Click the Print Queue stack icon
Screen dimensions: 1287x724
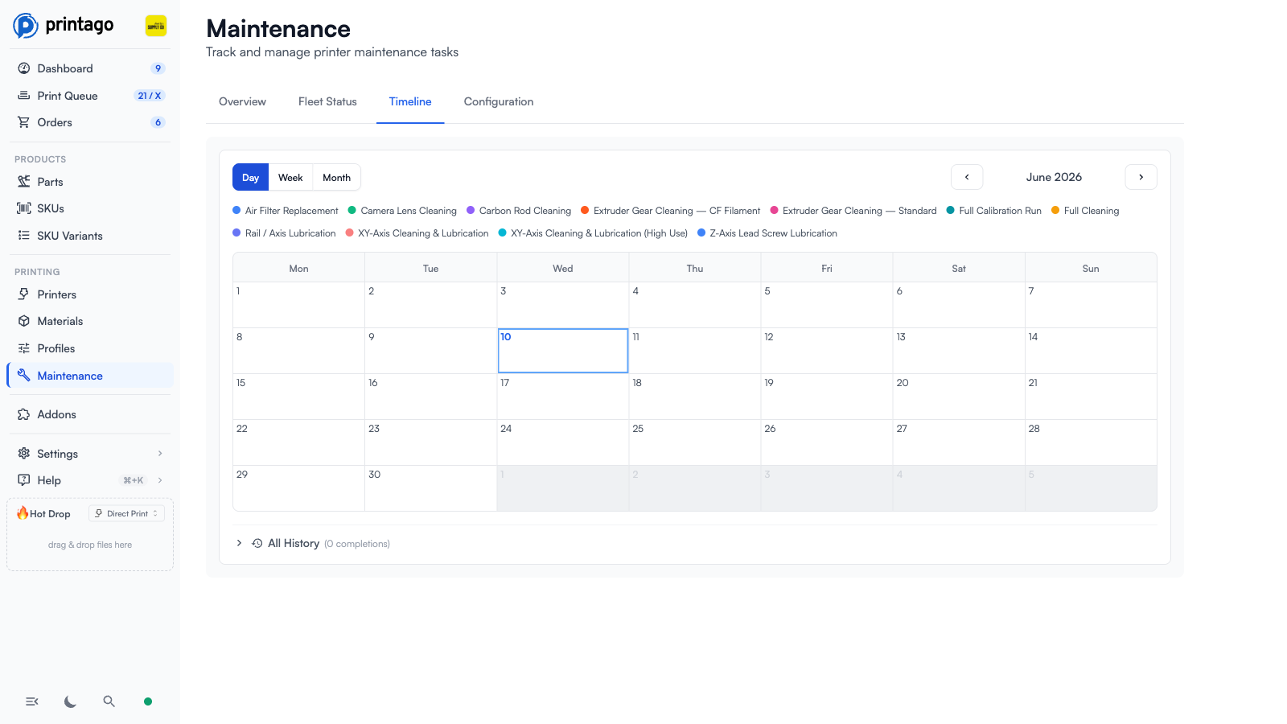[x=24, y=95]
